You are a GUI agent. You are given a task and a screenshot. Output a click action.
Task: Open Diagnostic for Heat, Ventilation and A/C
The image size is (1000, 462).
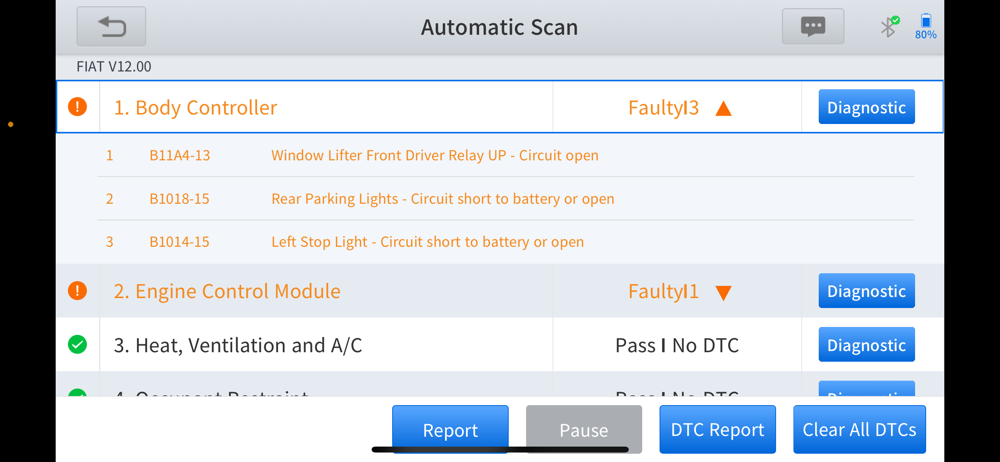tap(867, 344)
